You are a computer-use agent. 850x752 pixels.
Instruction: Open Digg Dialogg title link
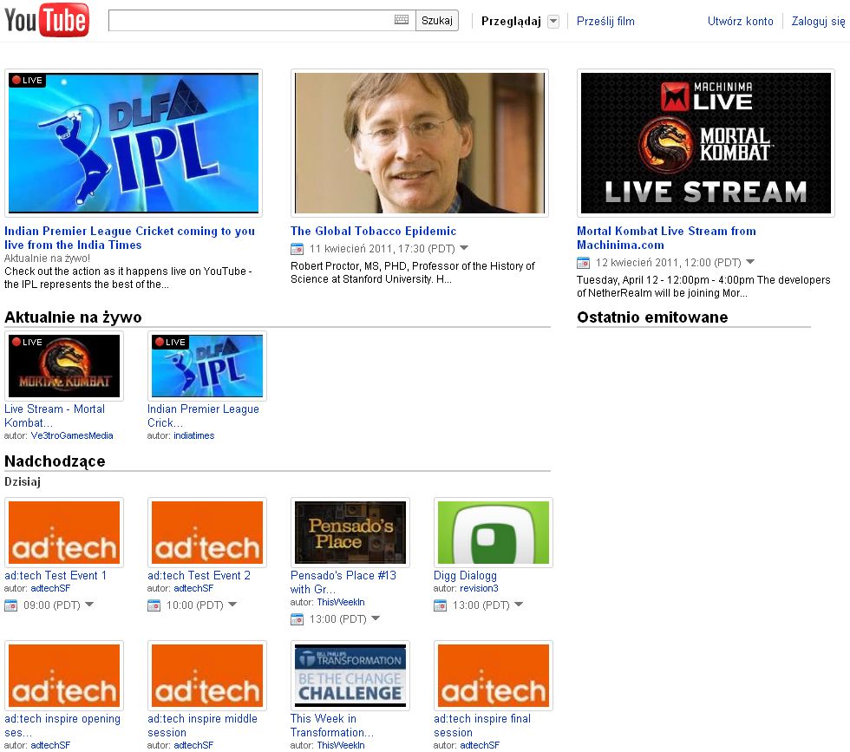(x=465, y=576)
